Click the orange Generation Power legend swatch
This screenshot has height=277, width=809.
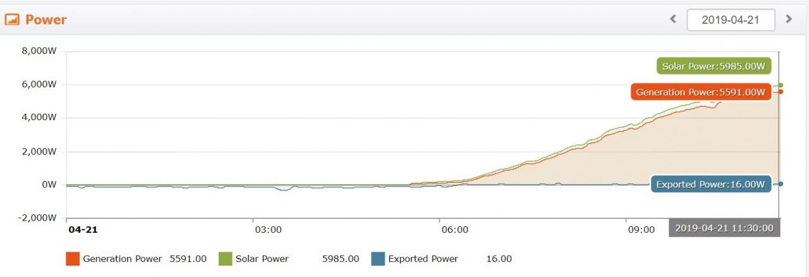[73, 259]
